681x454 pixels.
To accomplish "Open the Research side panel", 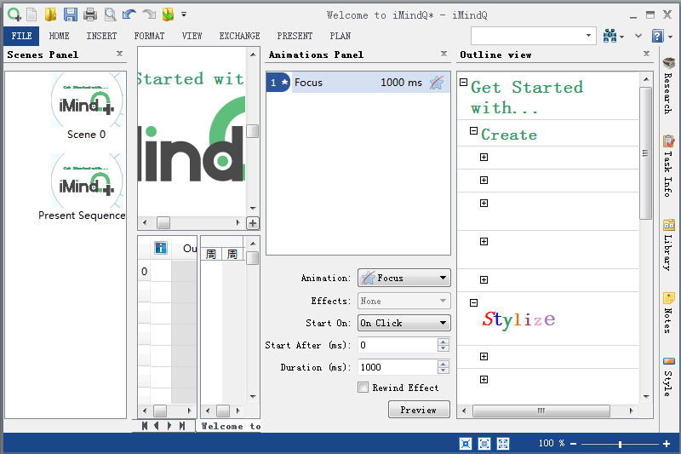I will tap(669, 85).
